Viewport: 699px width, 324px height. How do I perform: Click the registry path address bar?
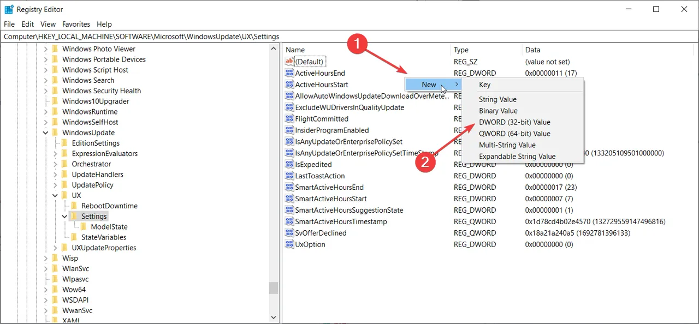click(349, 37)
